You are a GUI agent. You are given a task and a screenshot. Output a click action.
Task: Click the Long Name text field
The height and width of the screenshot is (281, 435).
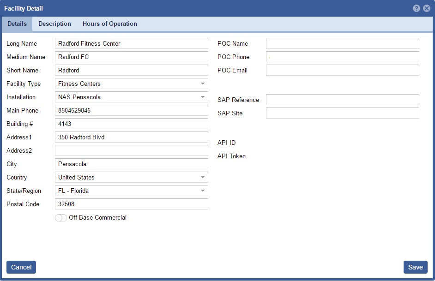point(131,44)
